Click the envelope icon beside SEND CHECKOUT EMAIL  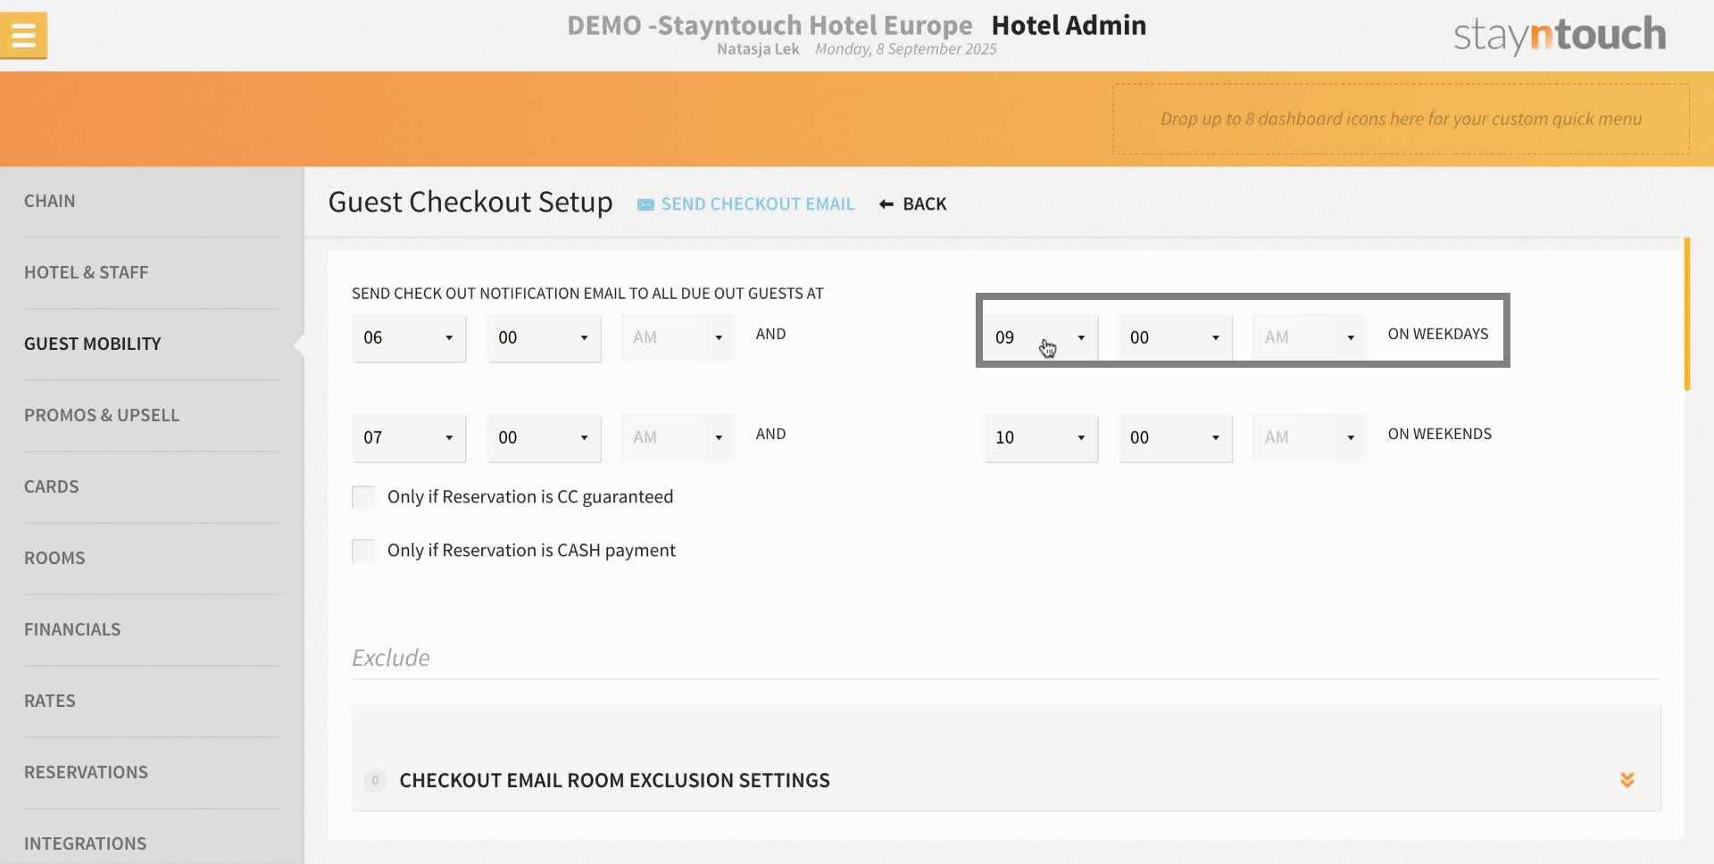point(645,204)
